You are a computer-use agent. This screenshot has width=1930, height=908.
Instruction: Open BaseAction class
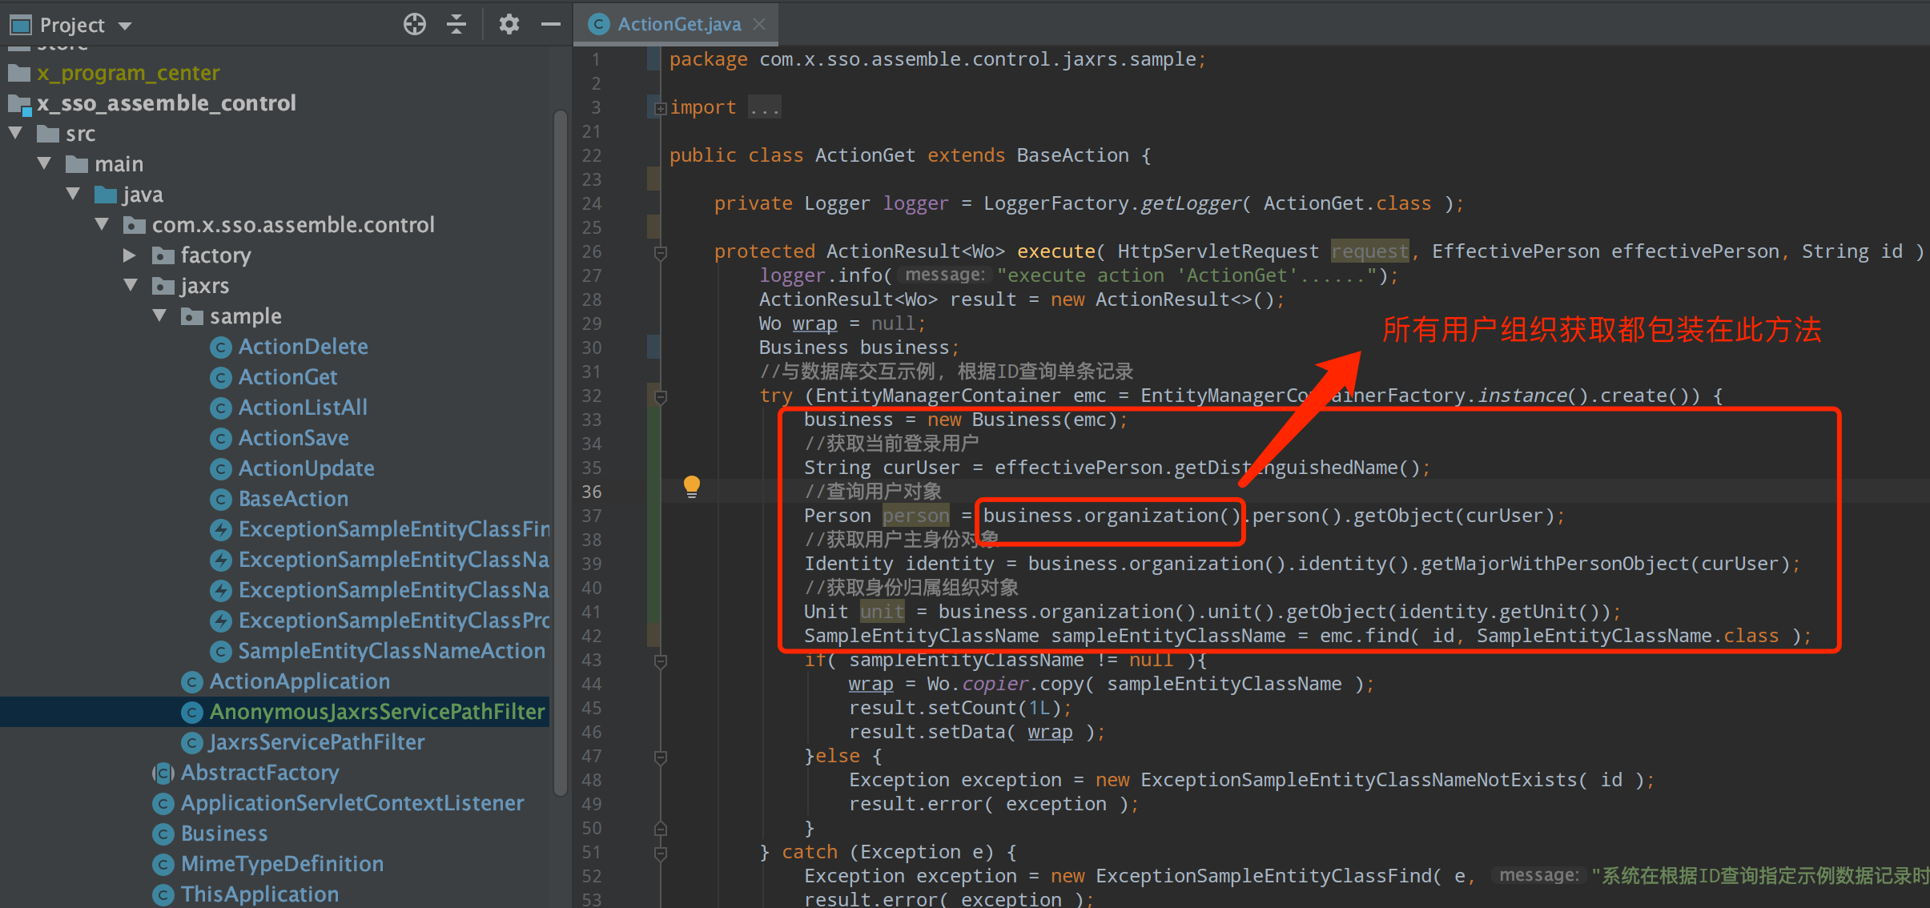[293, 499]
